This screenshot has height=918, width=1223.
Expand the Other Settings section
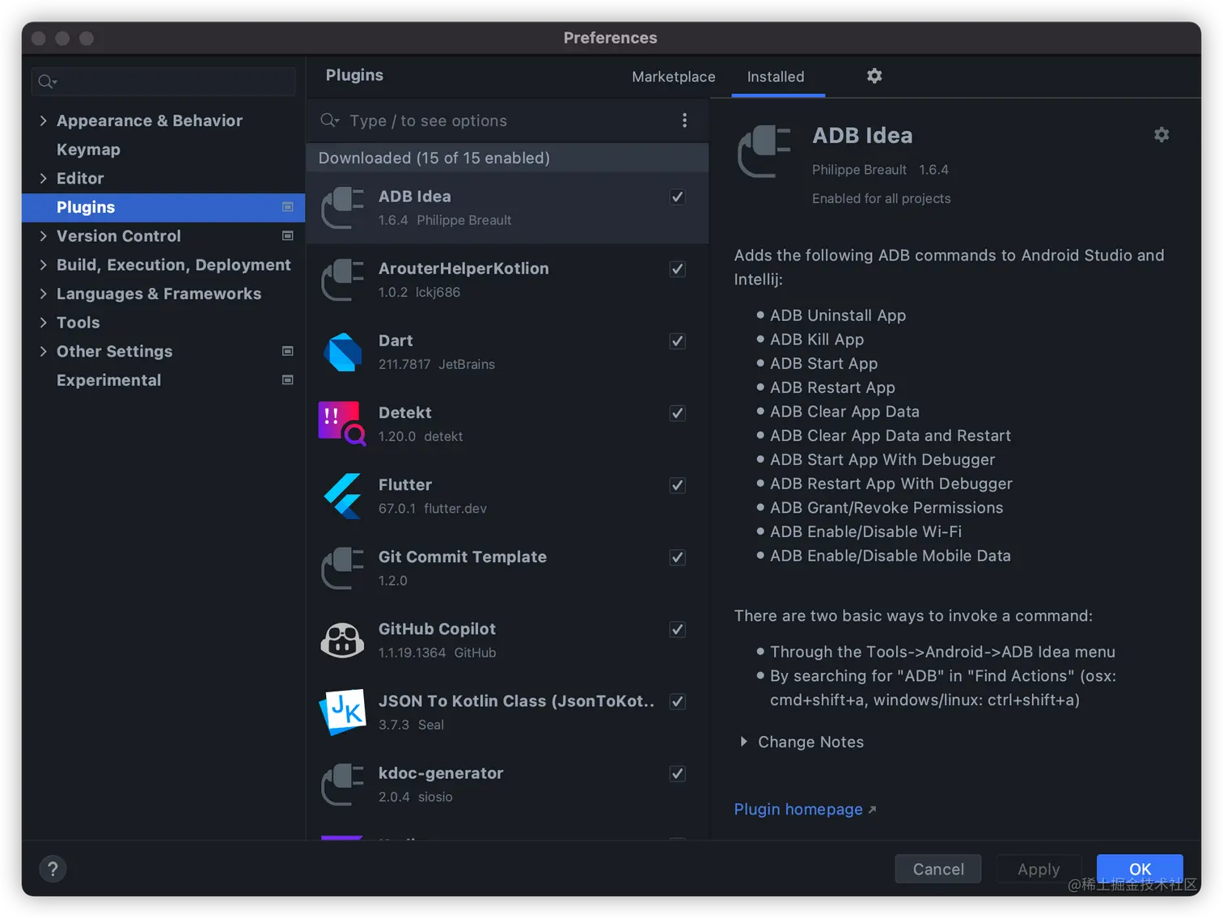43,351
